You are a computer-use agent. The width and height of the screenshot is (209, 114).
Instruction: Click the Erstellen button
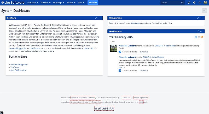(93, 3)
